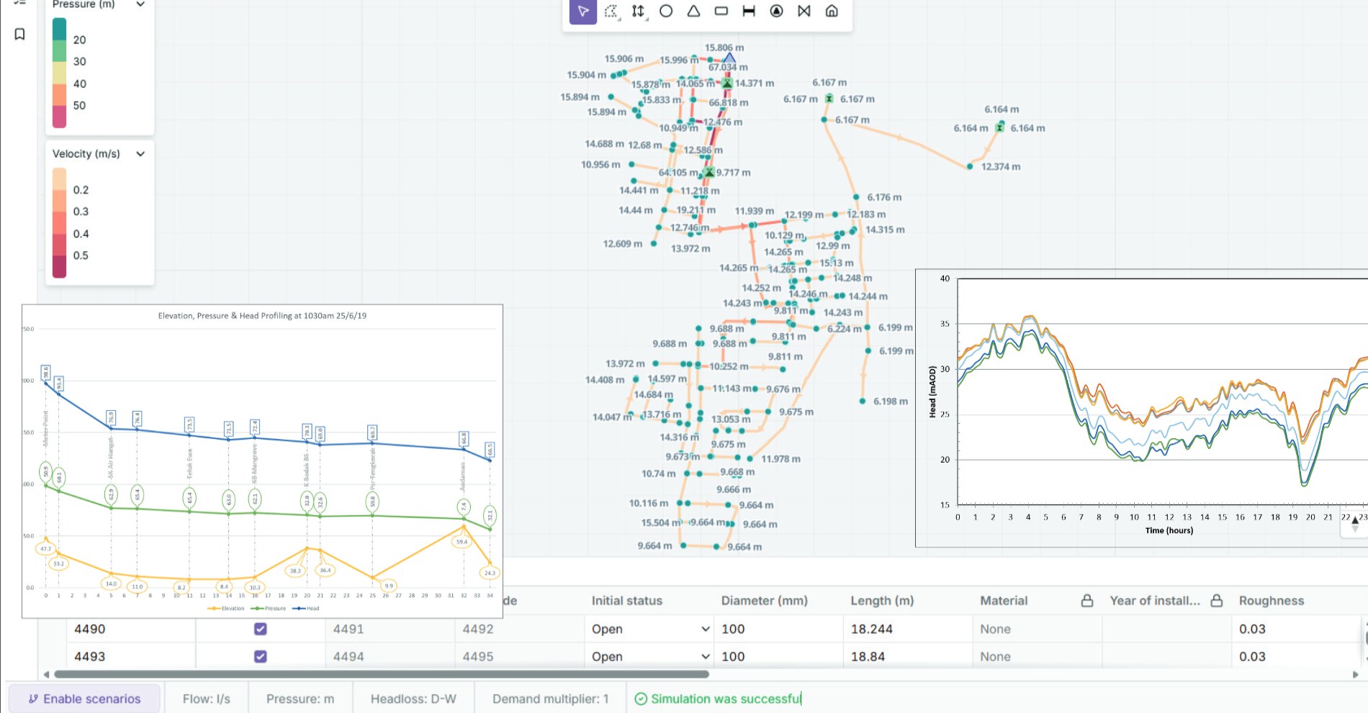Image resolution: width=1368 pixels, height=713 pixels.
Task: Open the bookmark sidebar icon
Action: (x=20, y=34)
